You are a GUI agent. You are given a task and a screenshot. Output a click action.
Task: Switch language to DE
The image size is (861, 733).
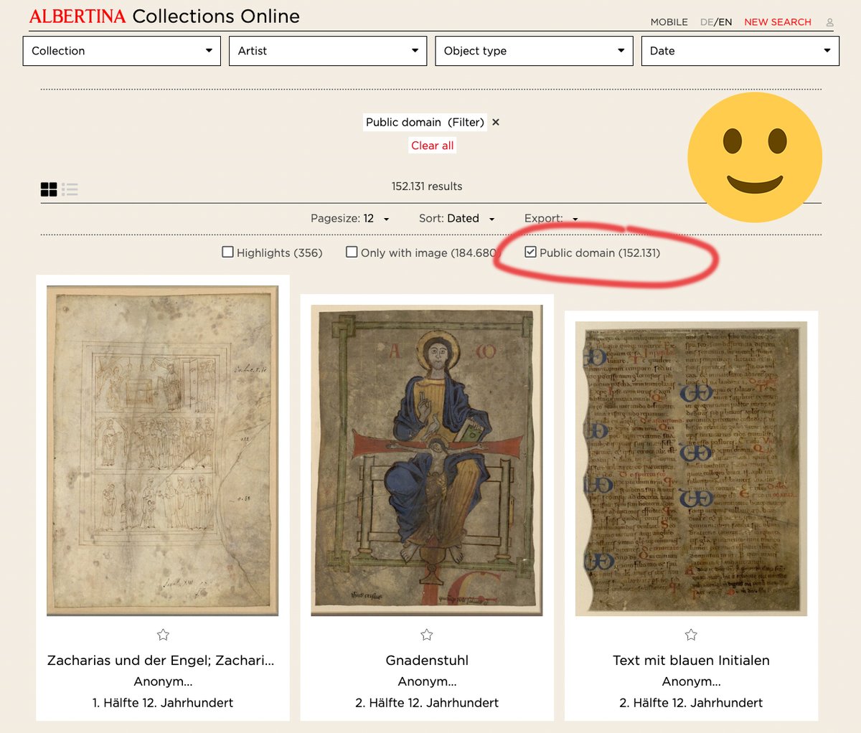pos(707,22)
